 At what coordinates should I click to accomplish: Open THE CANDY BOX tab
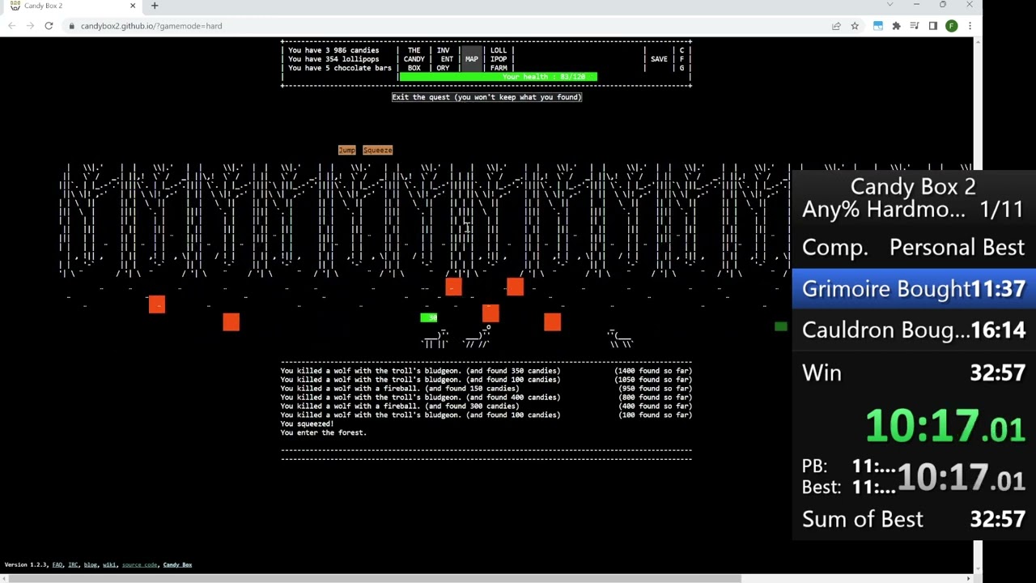tap(414, 59)
